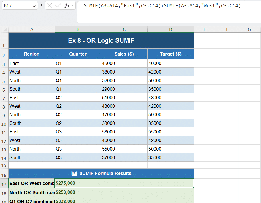Insert a function using the fx icon
This screenshot has height=203, width=261.
click(67, 5)
